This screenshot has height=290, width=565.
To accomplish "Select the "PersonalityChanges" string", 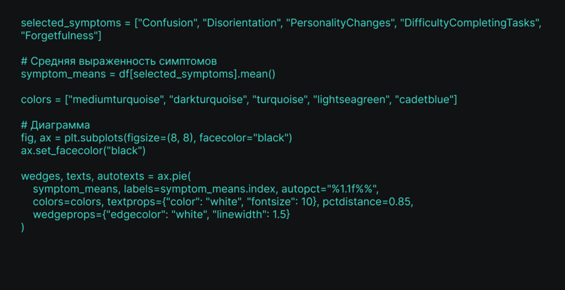I will (338, 23).
